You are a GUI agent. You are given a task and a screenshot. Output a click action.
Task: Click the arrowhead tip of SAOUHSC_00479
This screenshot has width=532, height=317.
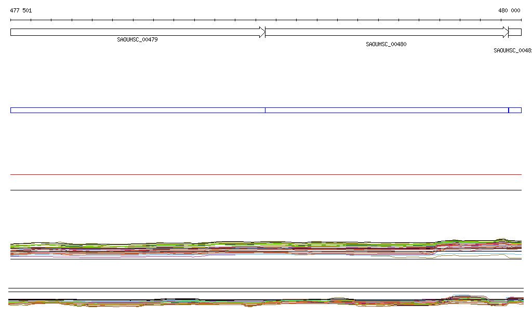(x=263, y=32)
